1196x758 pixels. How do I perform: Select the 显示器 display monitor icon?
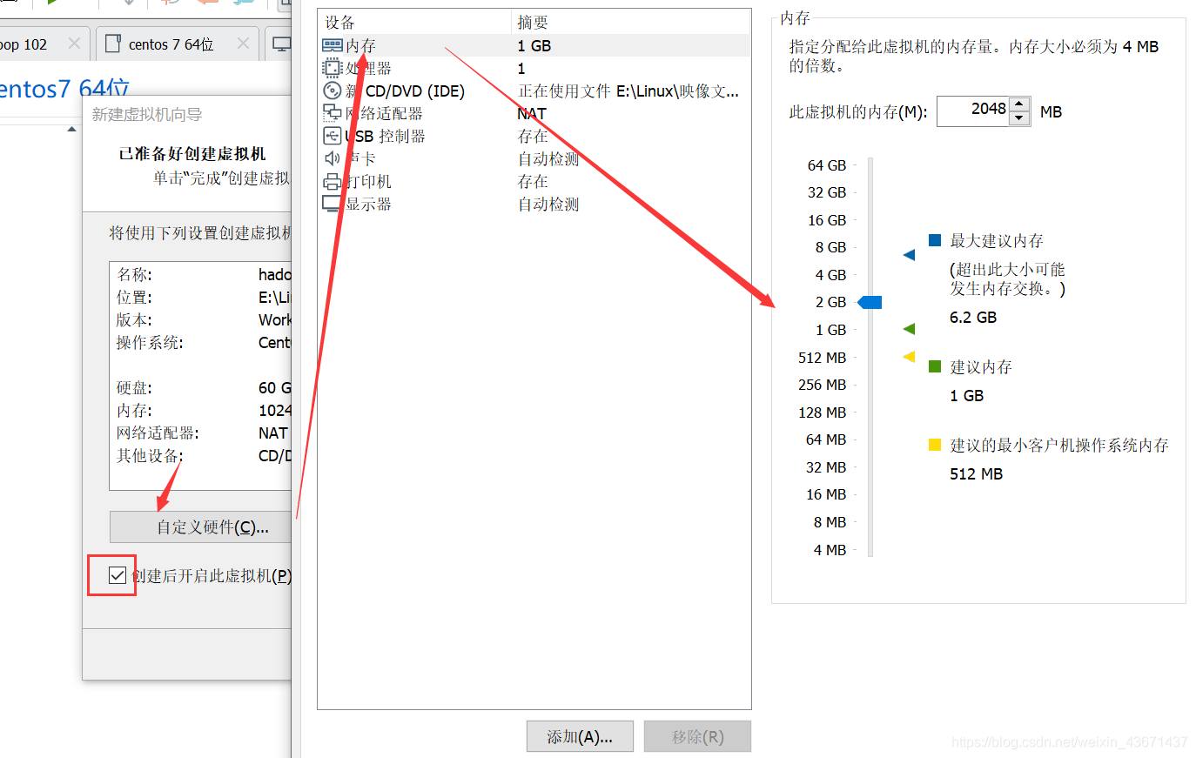coord(332,204)
